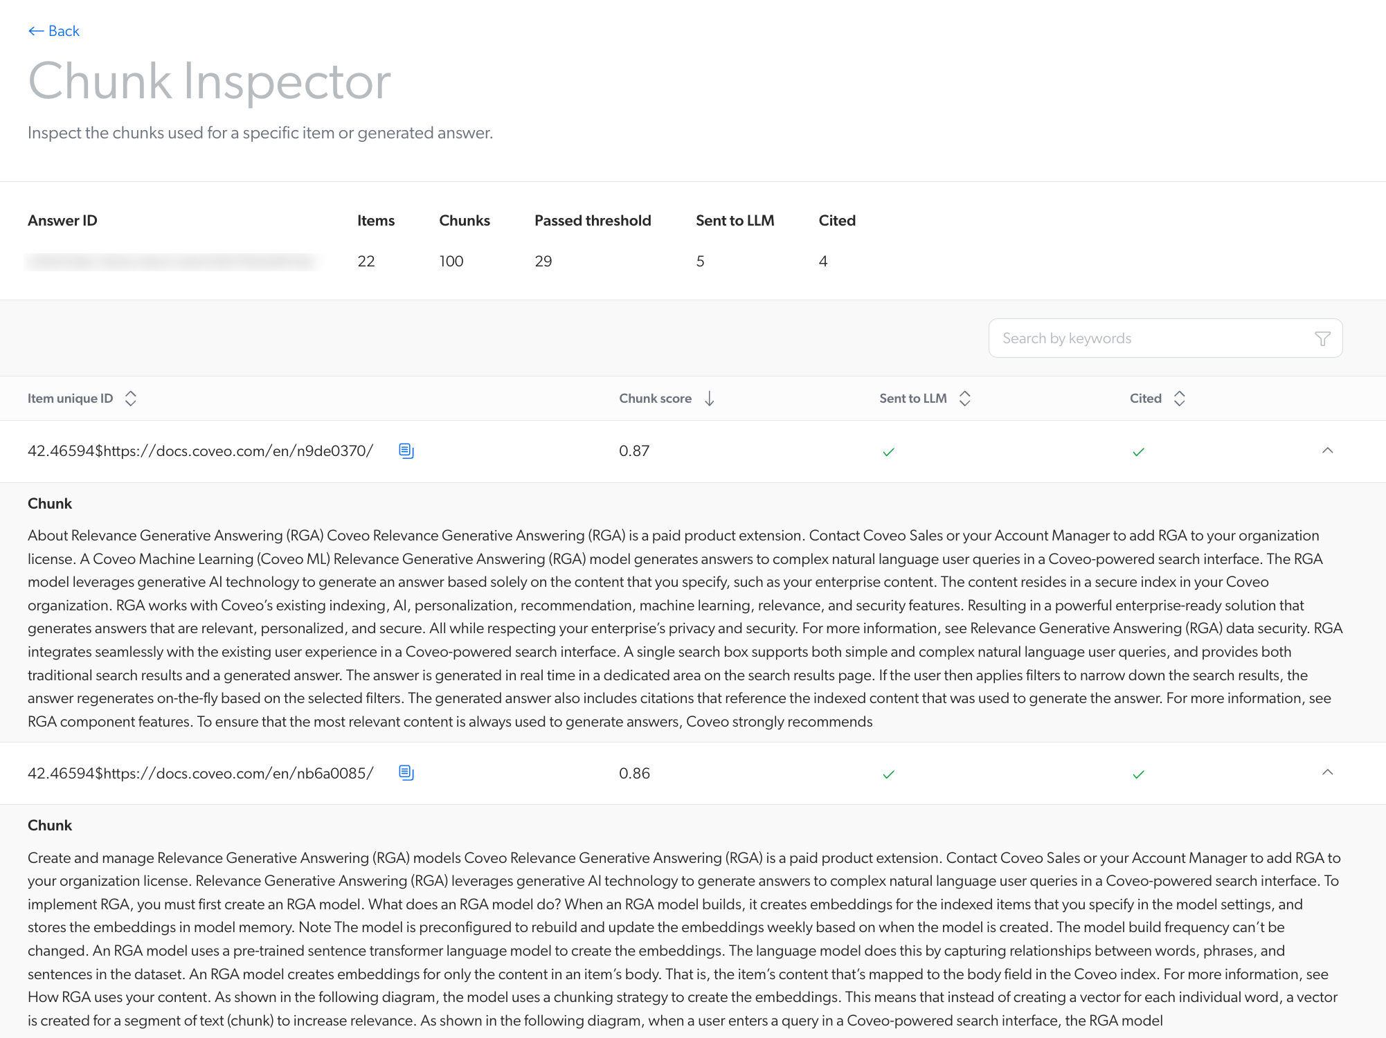
Task: Click the copy chunk icon for n9de0370
Action: (407, 449)
